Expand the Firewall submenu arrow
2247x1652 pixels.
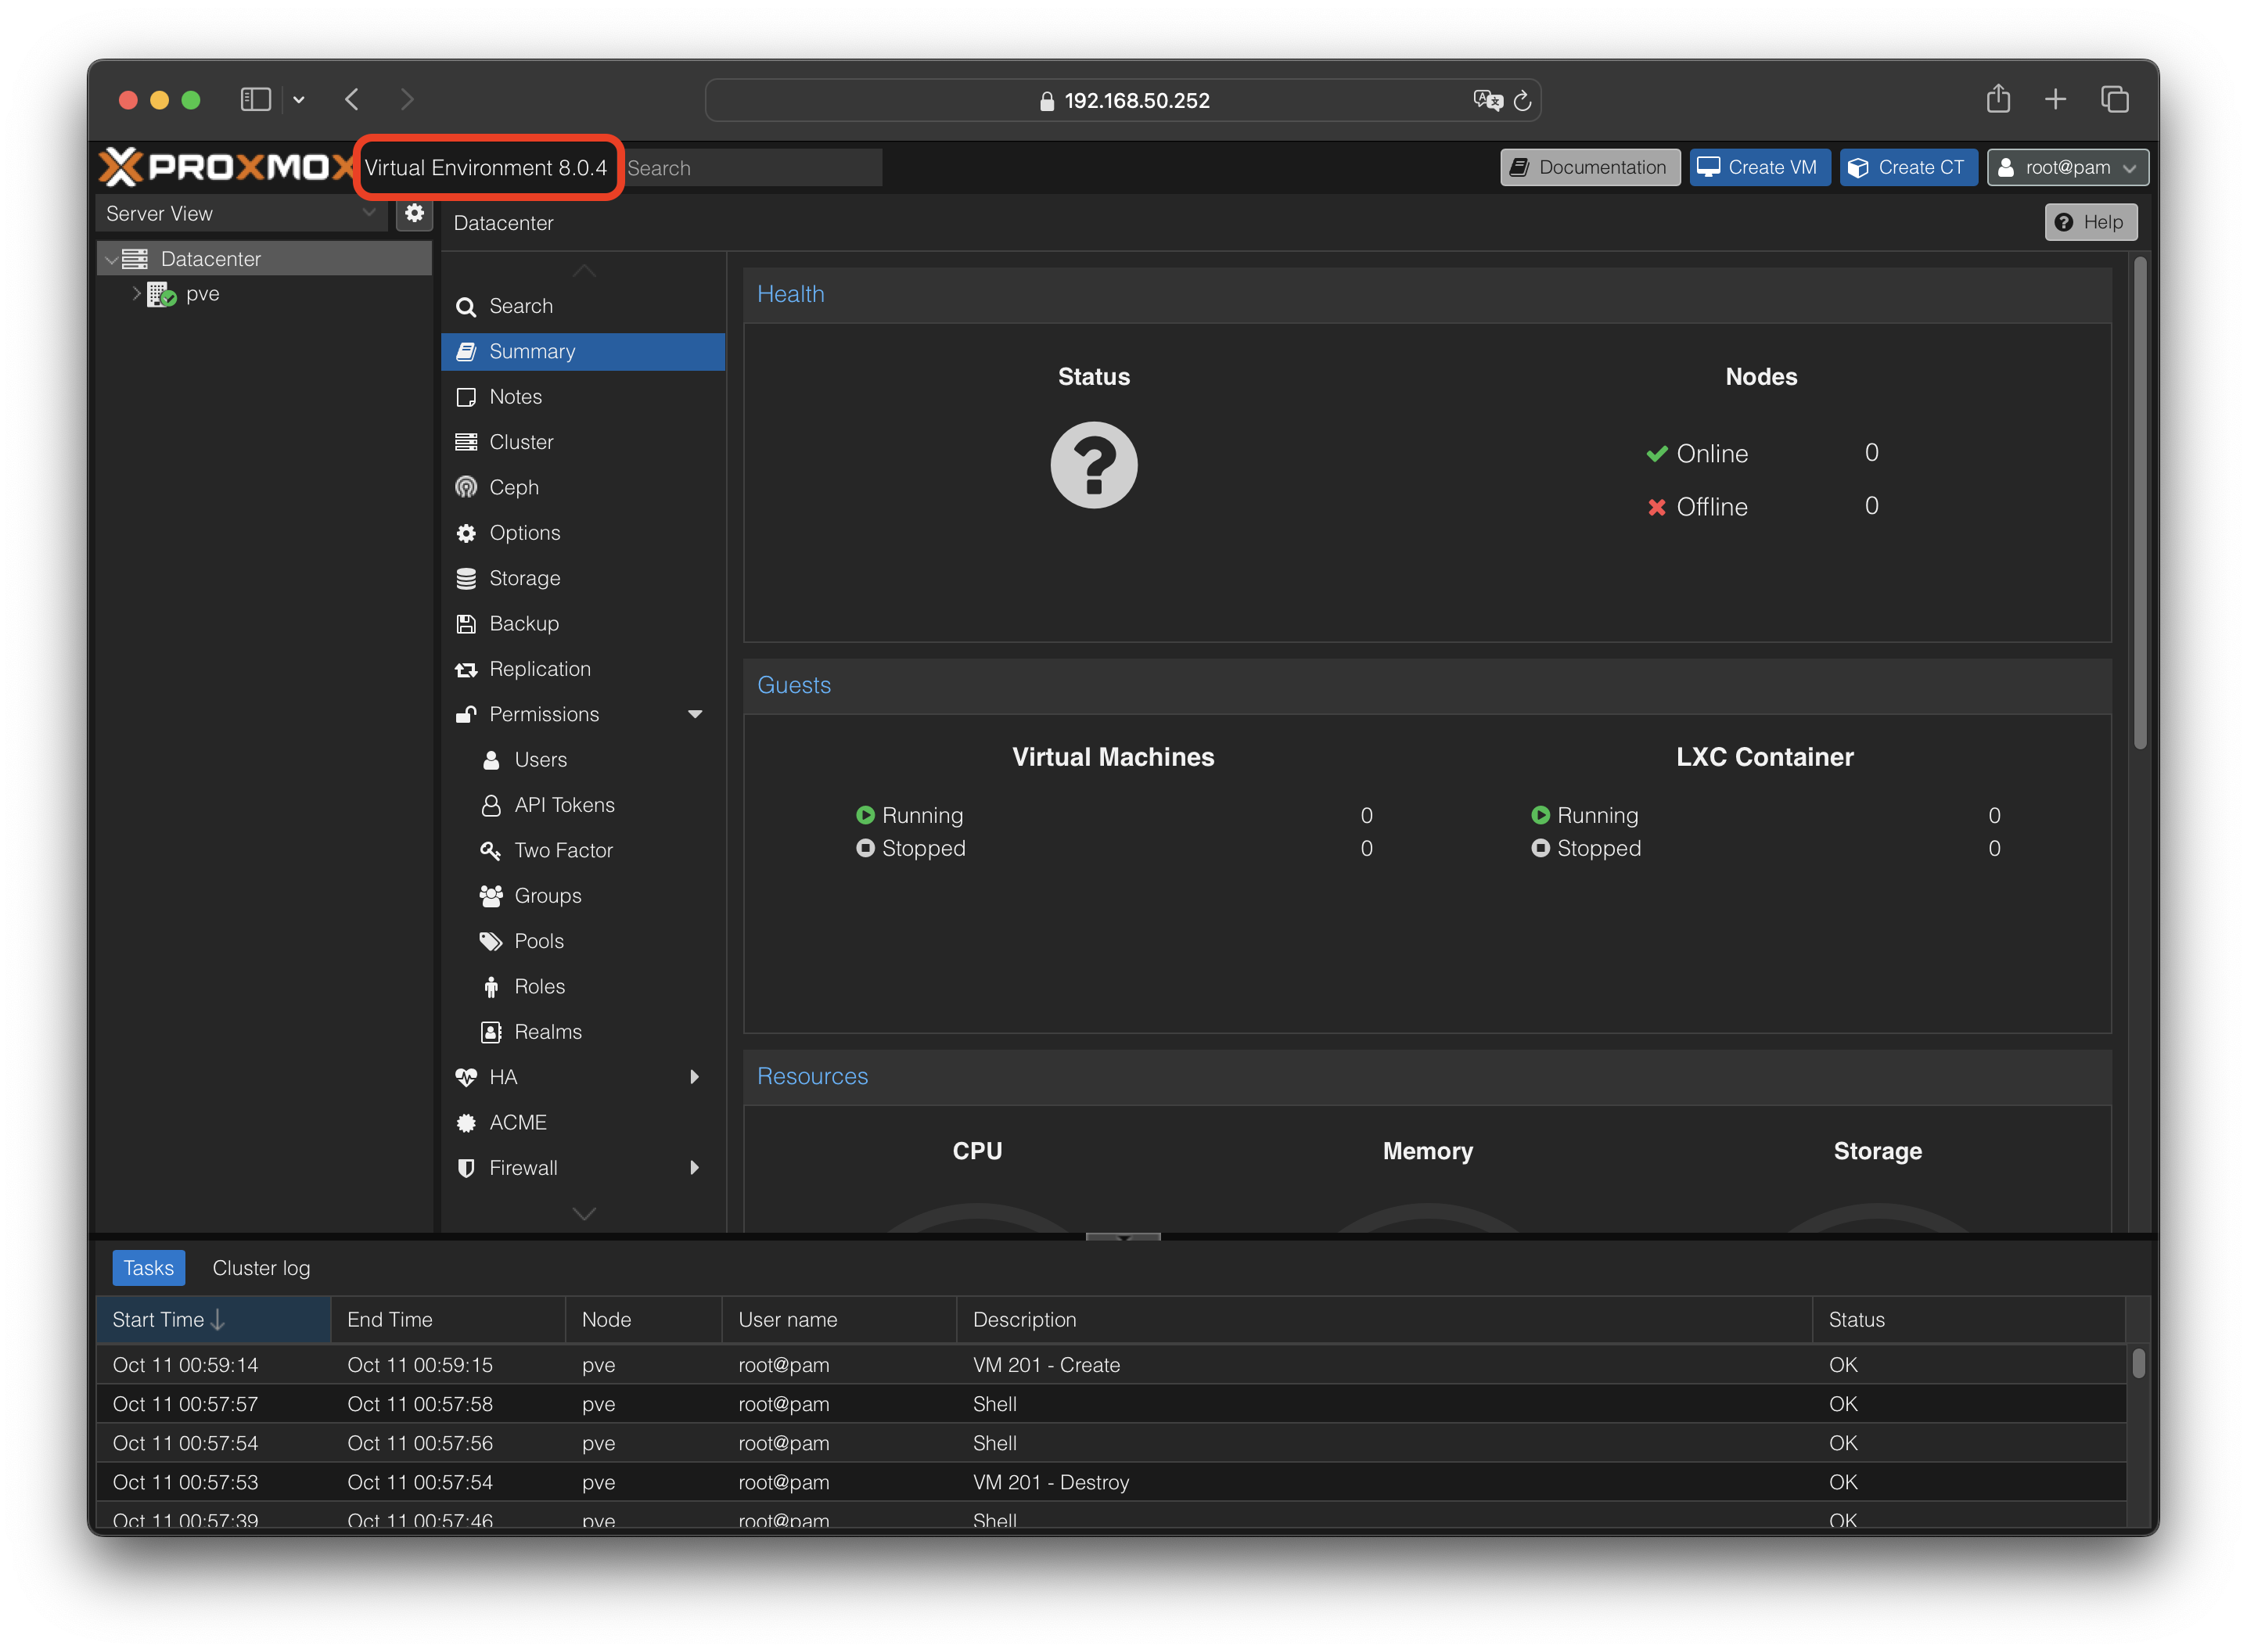click(694, 1167)
